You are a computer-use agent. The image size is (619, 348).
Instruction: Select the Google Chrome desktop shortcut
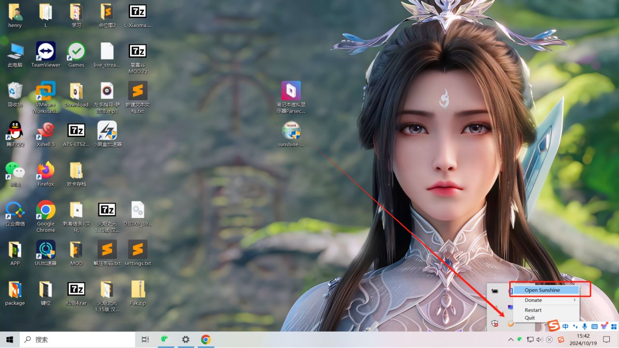click(46, 217)
